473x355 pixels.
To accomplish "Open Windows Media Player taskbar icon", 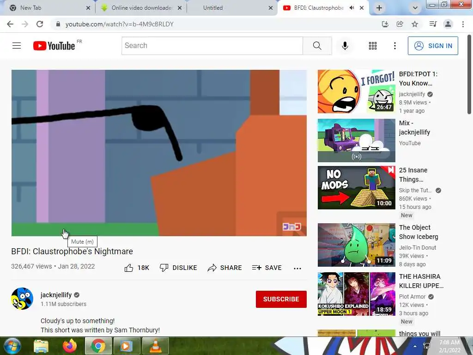I will (x=127, y=346).
